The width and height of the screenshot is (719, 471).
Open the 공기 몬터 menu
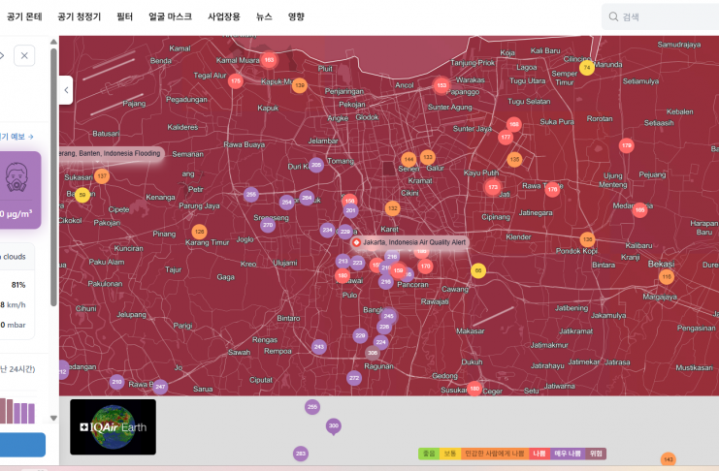point(24,16)
